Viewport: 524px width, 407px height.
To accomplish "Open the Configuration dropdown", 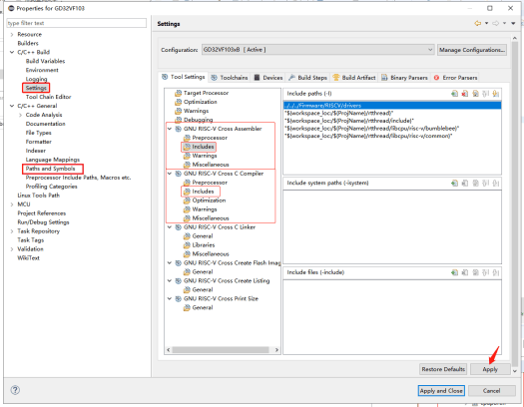I will point(317,50).
